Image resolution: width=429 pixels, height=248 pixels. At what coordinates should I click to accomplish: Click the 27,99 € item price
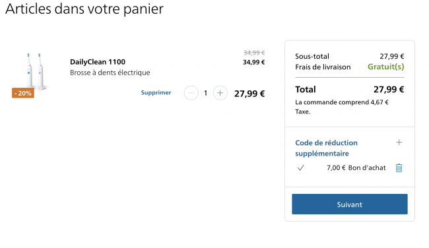249,94
